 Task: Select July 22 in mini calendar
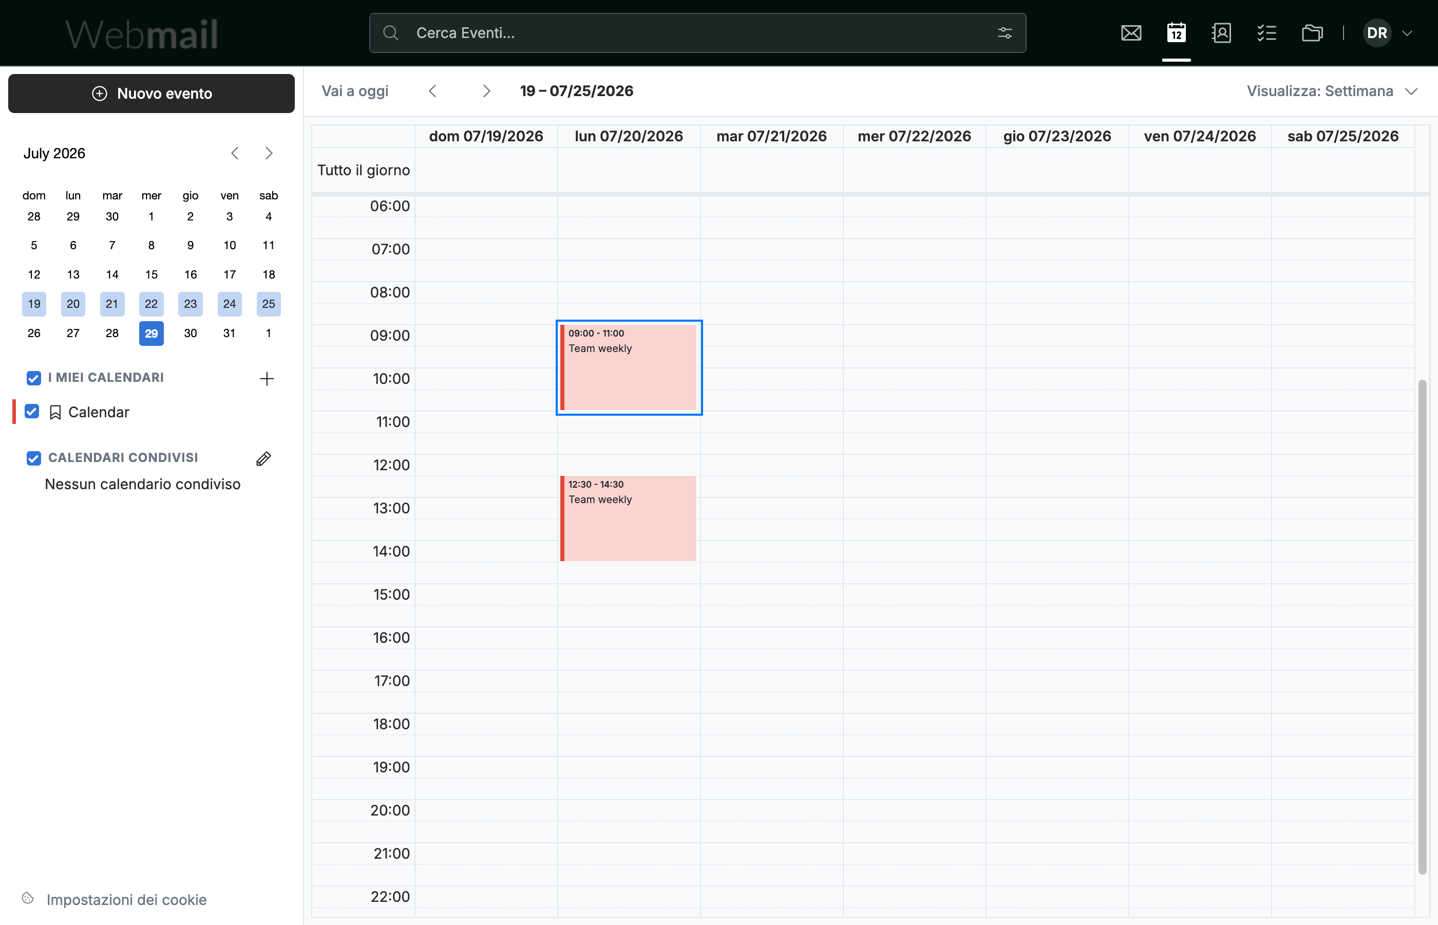[151, 304]
